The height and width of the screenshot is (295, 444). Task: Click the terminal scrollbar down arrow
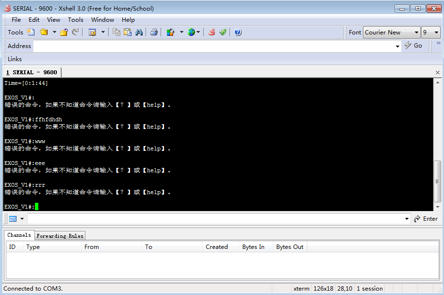[x=438, y=207]
